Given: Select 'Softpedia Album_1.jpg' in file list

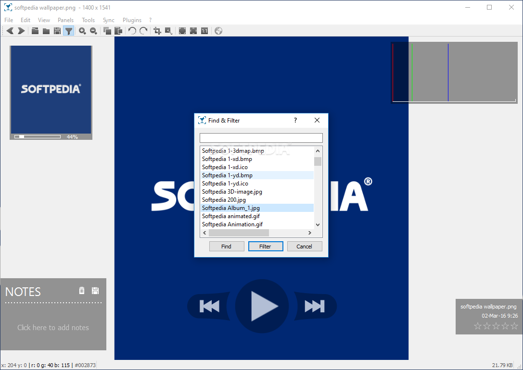Looking at the screenshot, I should point(257,208).
